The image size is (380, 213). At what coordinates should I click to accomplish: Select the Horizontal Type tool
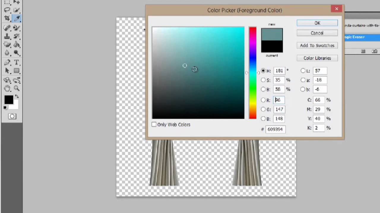(17, 62)
